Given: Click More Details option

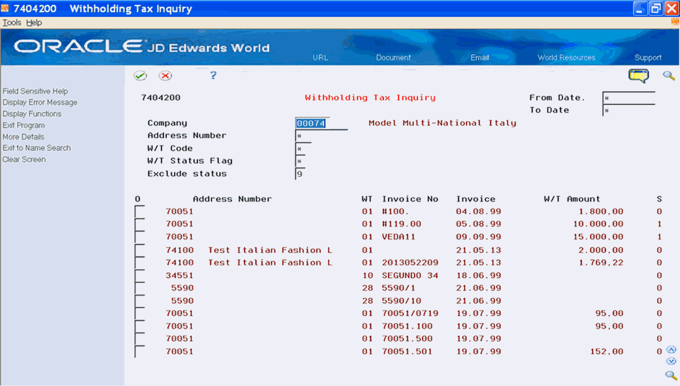Looking at the screenshot, I should 23,136.
